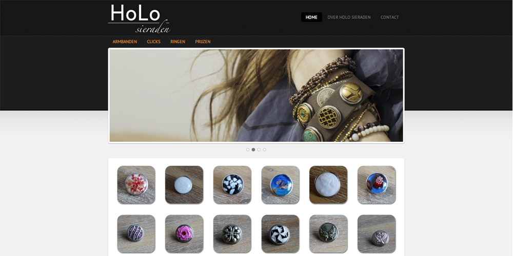
Task: Open the ARMBANDEN category
Action: tap(125, 42)
